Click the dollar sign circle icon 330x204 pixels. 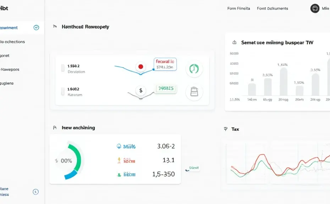141,91
